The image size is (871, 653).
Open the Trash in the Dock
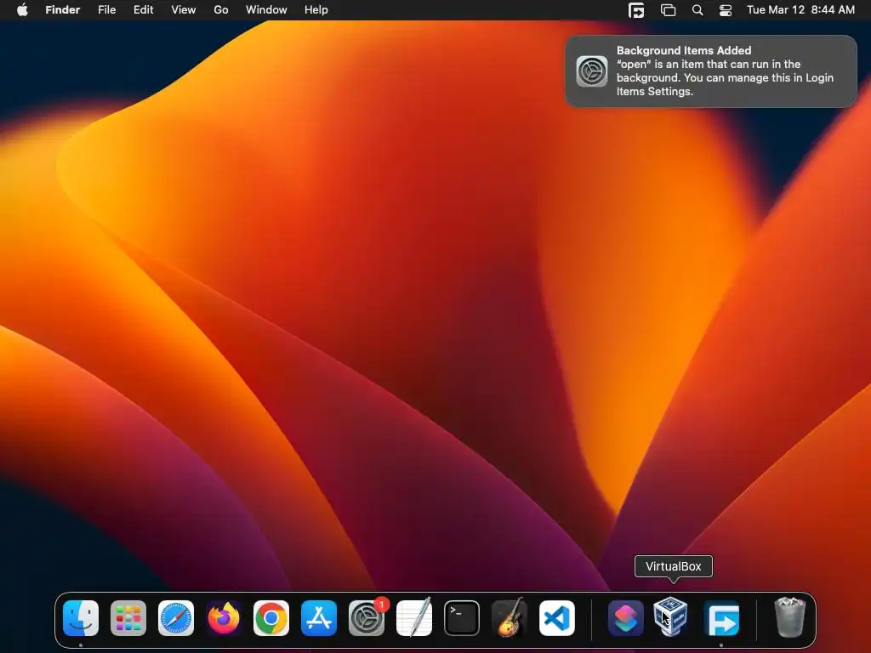789,617
